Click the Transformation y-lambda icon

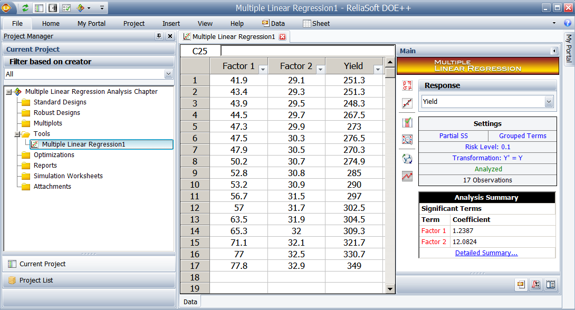click(407, 159)
